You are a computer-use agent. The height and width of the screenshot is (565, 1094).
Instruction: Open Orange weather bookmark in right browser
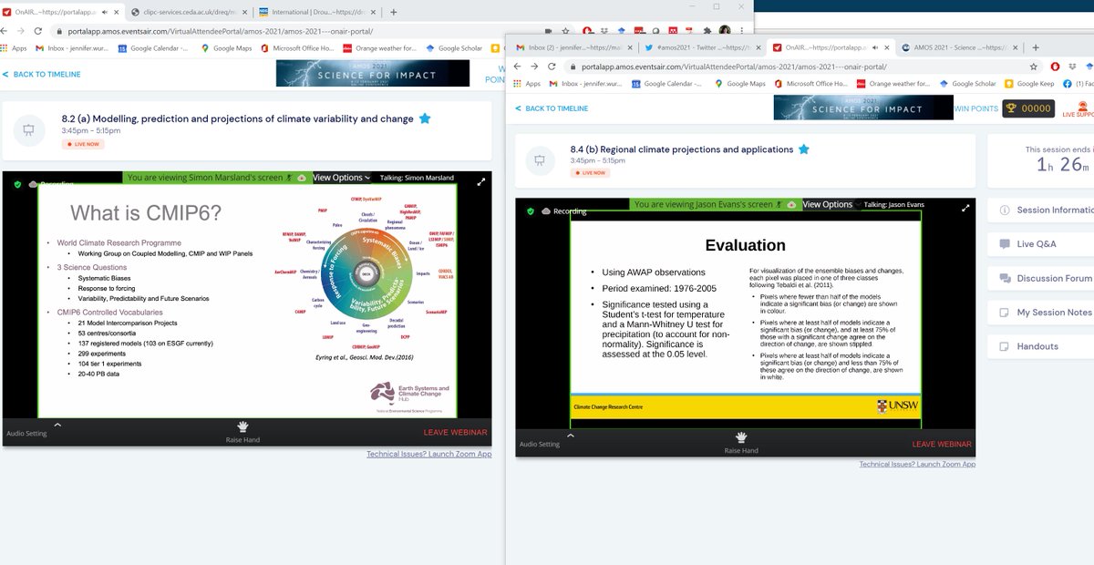click(893, 83)
